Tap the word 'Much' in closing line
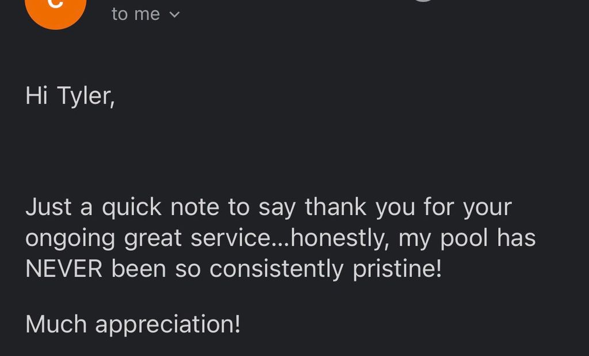Screen dimensions: 589x356 tap(56, 324)
